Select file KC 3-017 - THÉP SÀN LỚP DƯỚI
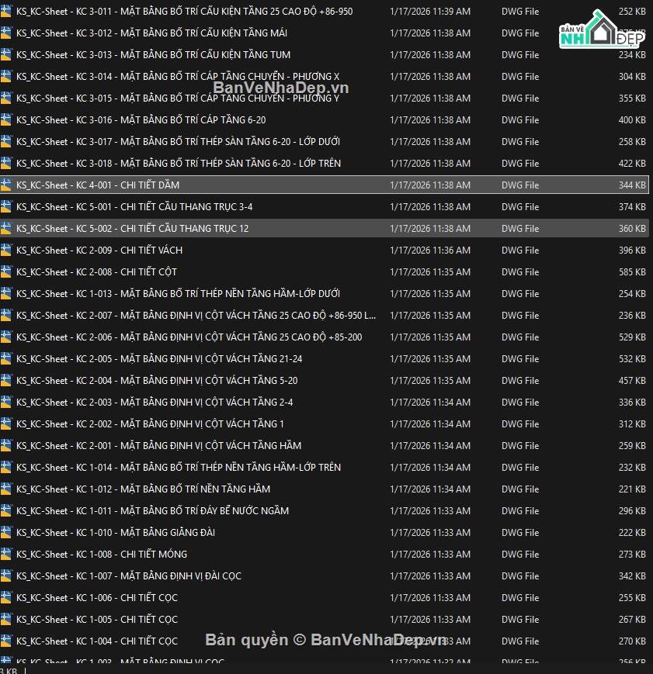Image resolution: width=653 pixels, height=674 pixels. point(179,141)
